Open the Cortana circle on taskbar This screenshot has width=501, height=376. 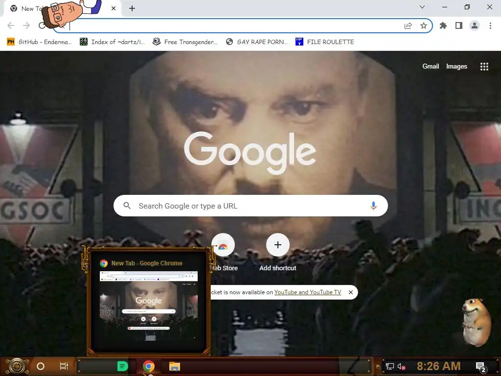41,366
